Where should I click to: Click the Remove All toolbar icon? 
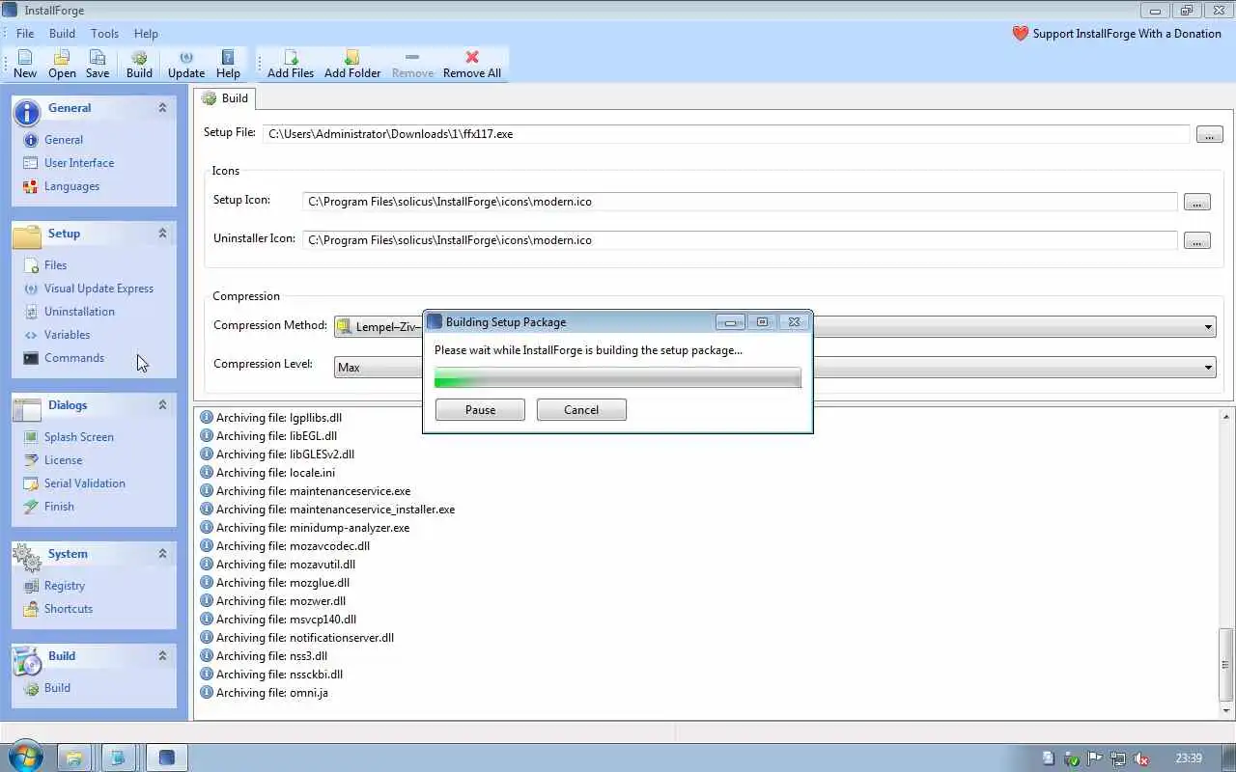coord(472,64)
